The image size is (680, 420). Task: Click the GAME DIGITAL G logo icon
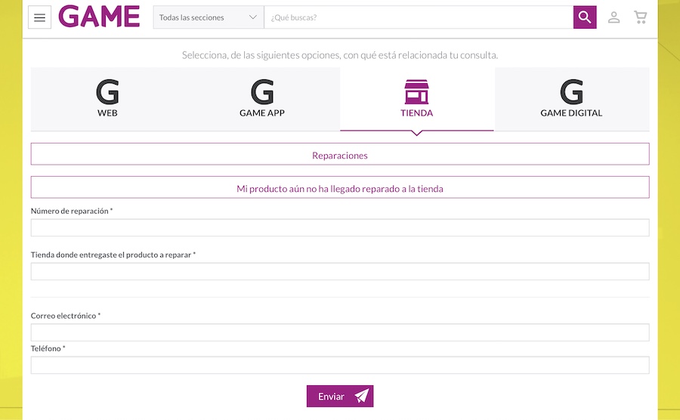(571, 92)
